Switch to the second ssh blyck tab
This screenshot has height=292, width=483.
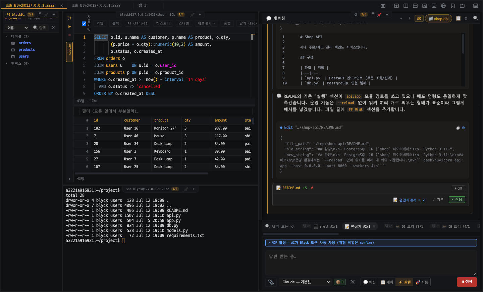tap(96, 5)
